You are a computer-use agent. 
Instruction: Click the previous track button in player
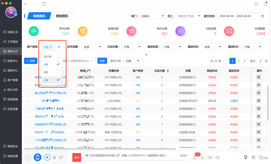click(28, 157)
